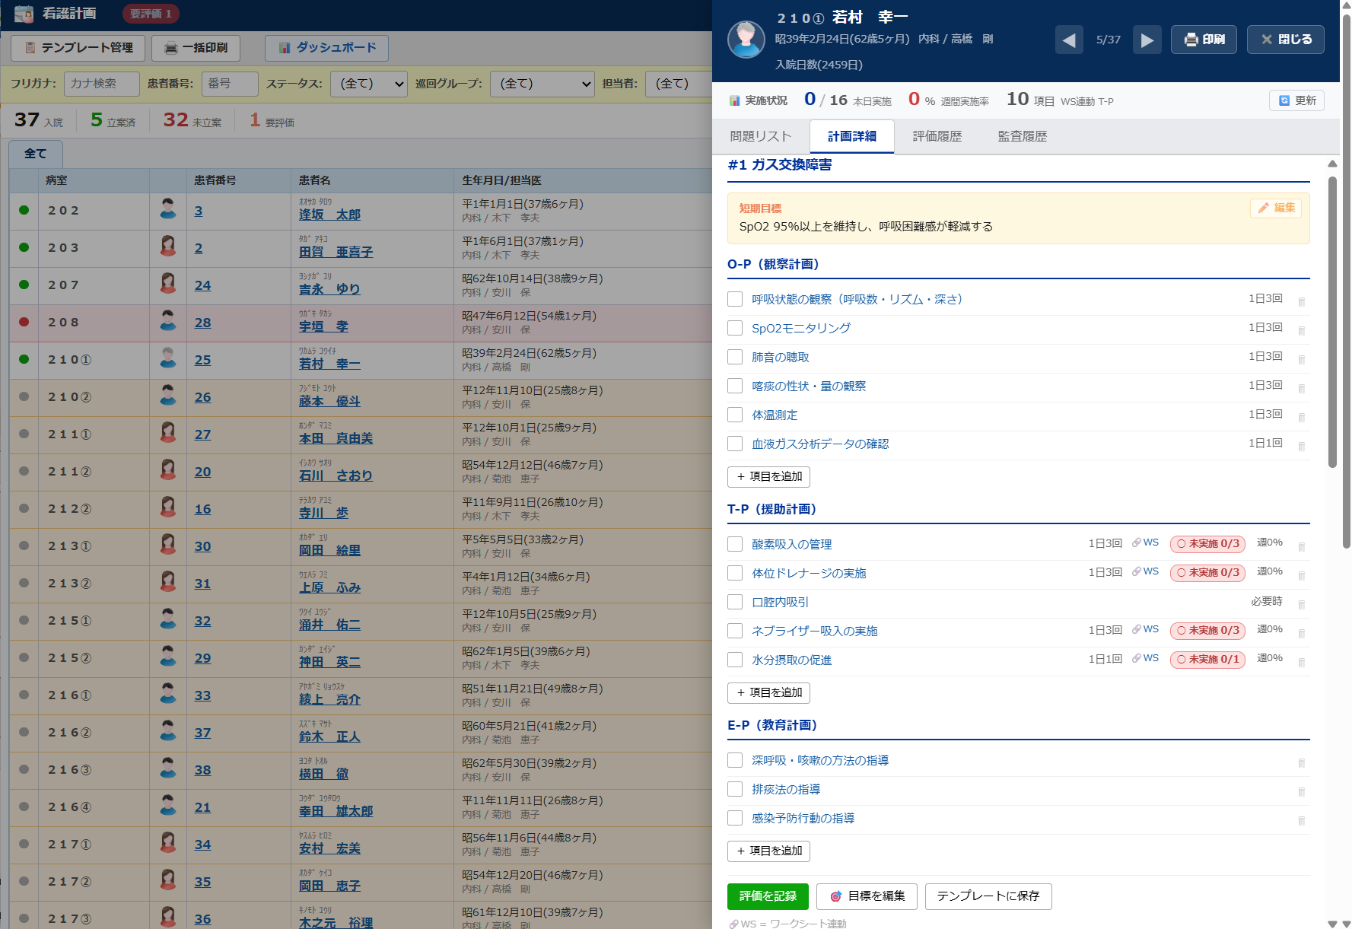The image size is (1352, 929).
Task: Check the SpO2モニタリング item
Action: coord(735,328)
